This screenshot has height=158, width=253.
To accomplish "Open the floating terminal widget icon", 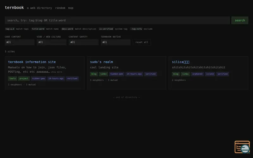I will point(242,147).
